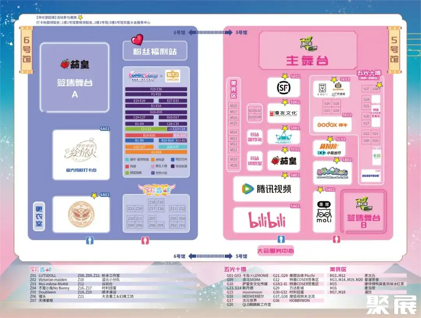The width and height of the screenshot is (421, 318).
Task: Select the 货拉拉 logo at booth 5C03
Action: coord(329,147)
